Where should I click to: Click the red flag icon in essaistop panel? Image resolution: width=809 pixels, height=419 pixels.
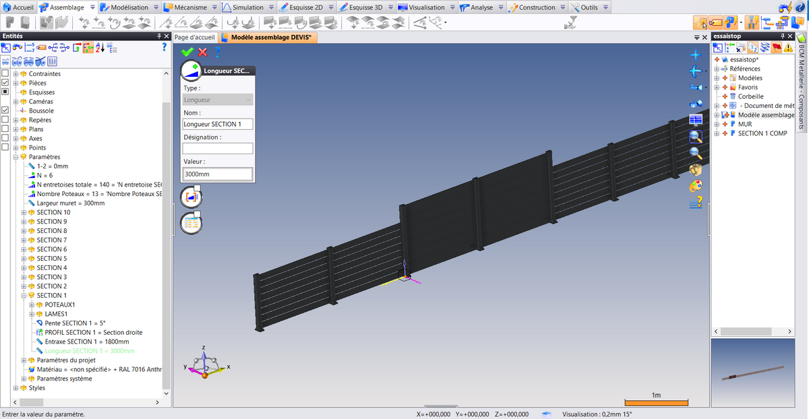coord(777,48)
